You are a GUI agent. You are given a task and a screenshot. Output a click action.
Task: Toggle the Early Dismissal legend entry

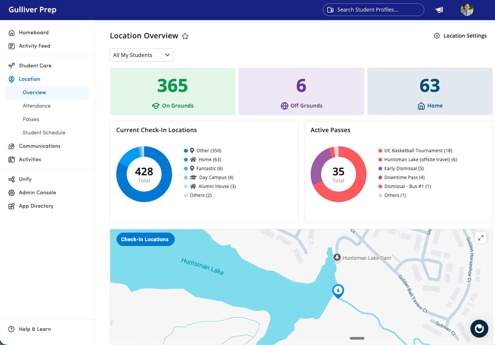[401, 169]
